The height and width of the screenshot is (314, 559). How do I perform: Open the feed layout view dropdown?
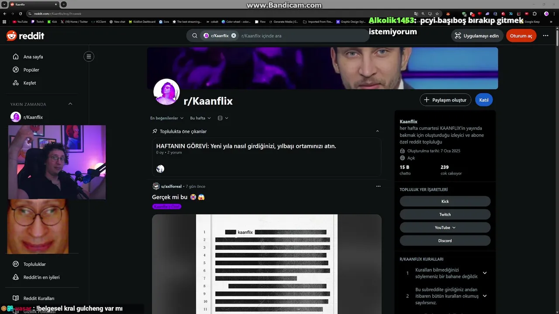click(223, 118)
